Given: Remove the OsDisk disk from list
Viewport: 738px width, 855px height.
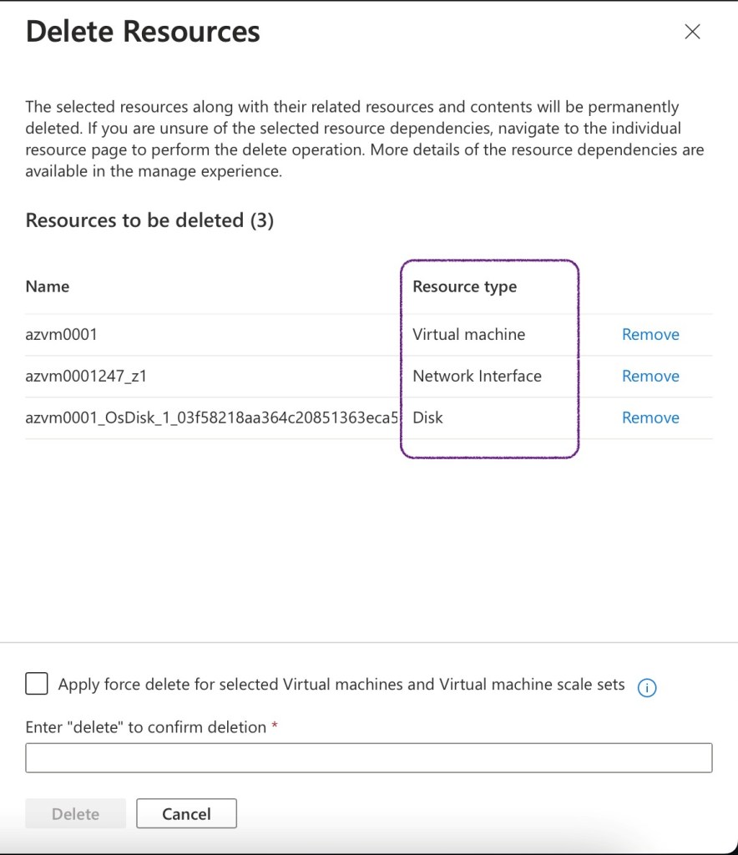Looking at the screenshot, I should click(x=650, y=418).
